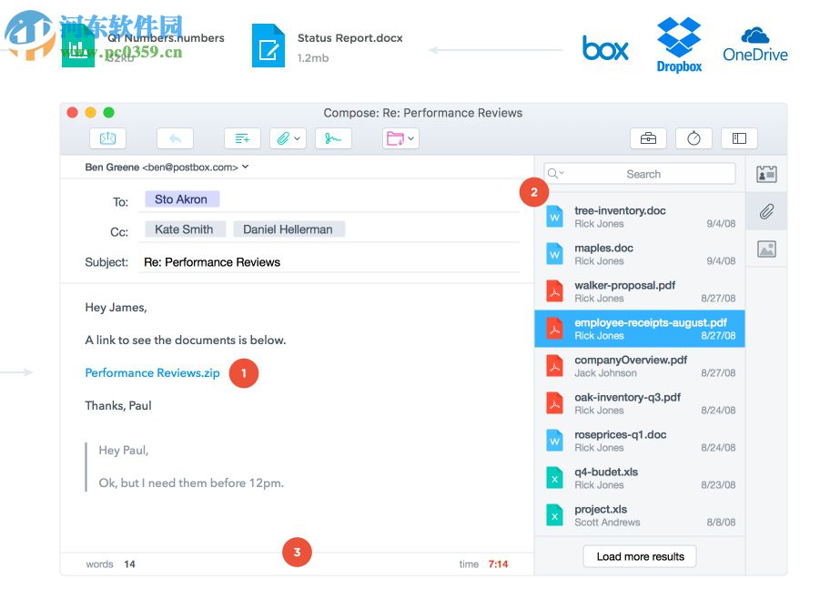This screenshot has height=610, width=820.
Task: Select the Dropbox service logo
Action: (678, 40)
